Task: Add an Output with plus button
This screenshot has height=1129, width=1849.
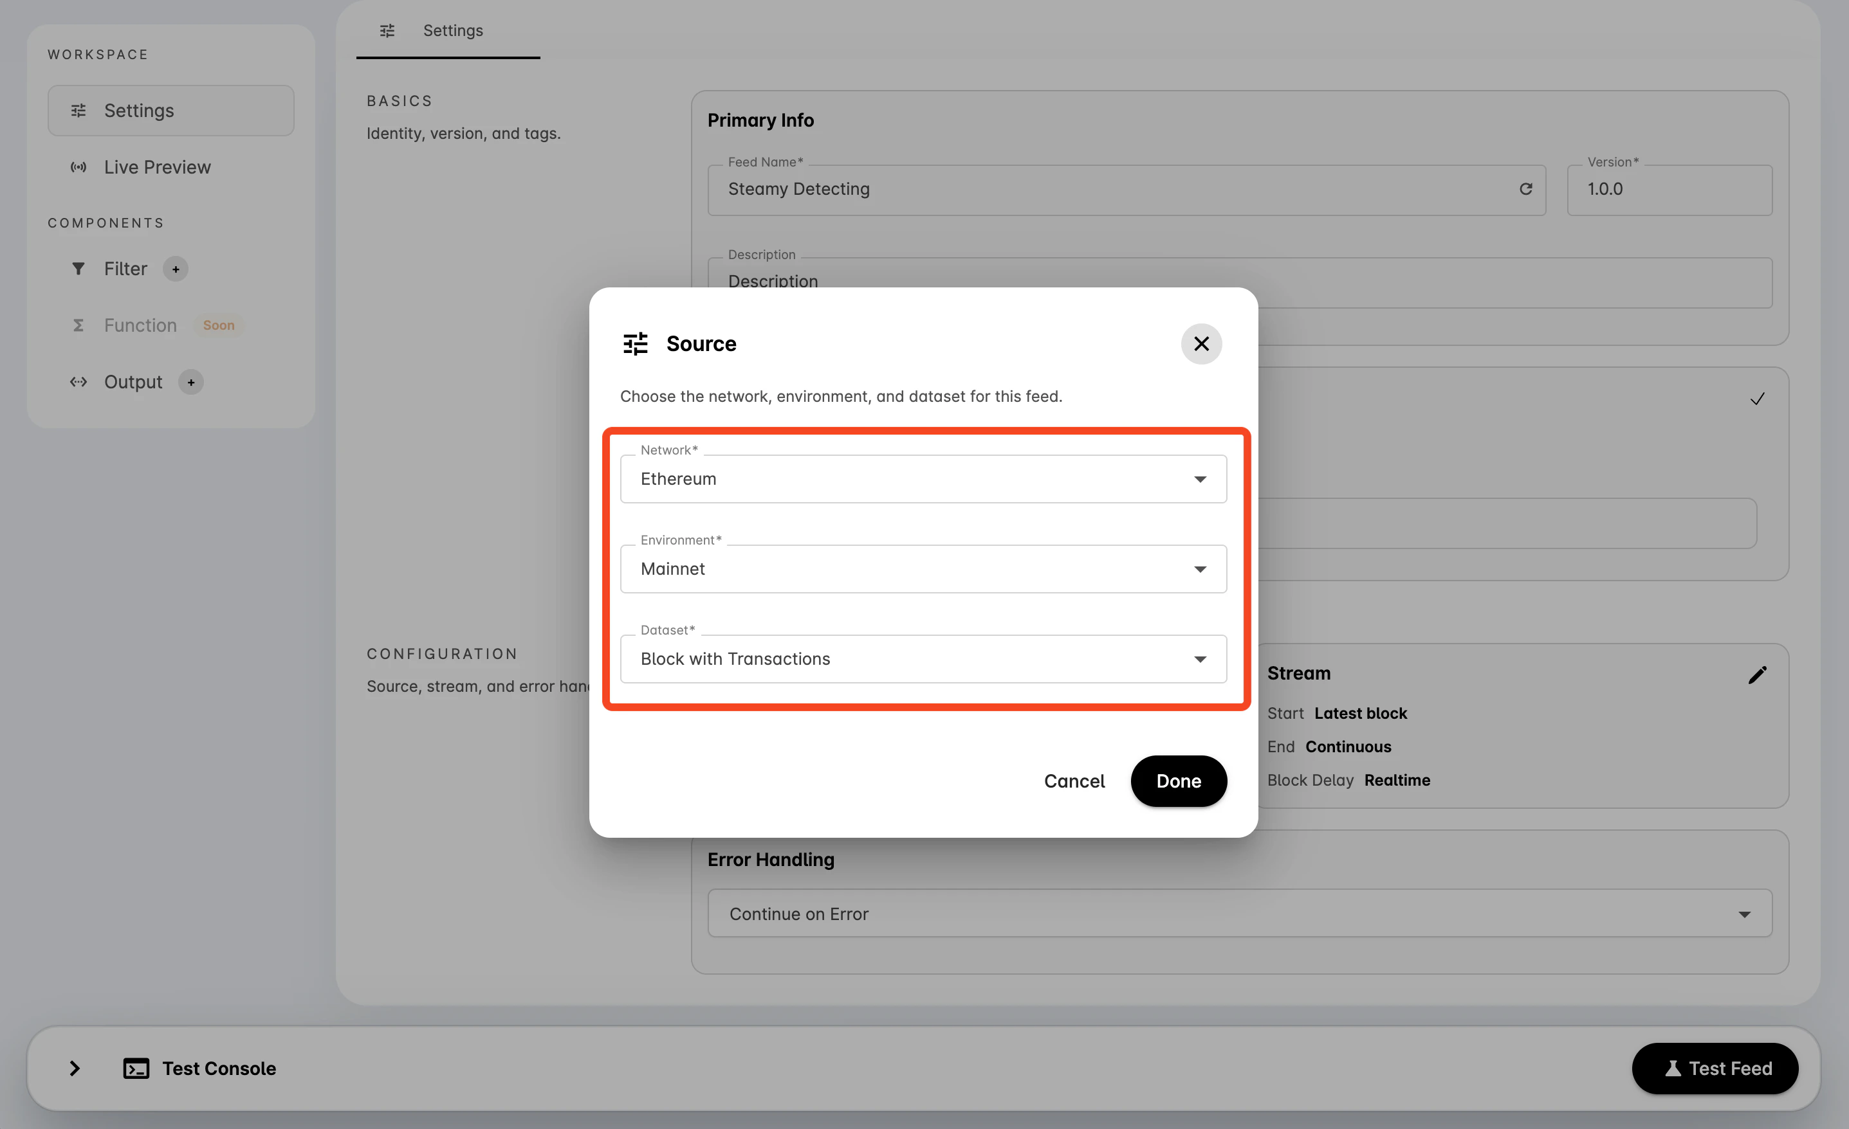Action: click(x=191, y=382)
